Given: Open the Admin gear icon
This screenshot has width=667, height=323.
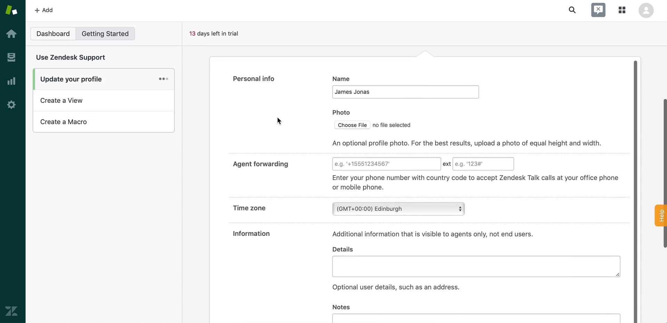Looking at the screenshot, I should click(x=11, y=105).
